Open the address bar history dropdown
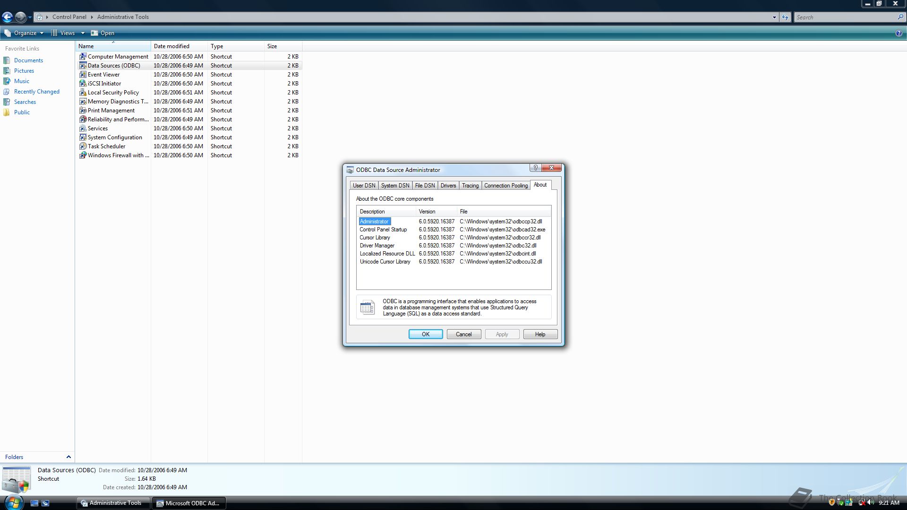Screen dimensions: 907x510 774,17
